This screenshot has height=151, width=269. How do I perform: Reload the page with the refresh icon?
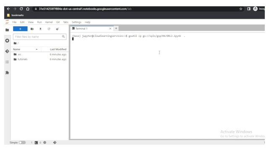tap(21, 9)
